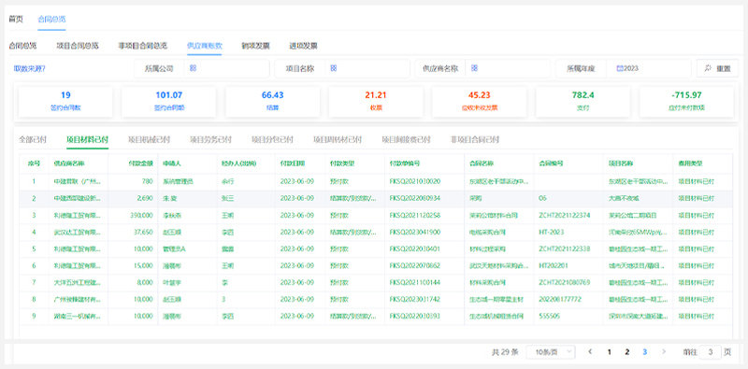
Task: Click the 重置 reset button
Action: [x=717, y=68]
